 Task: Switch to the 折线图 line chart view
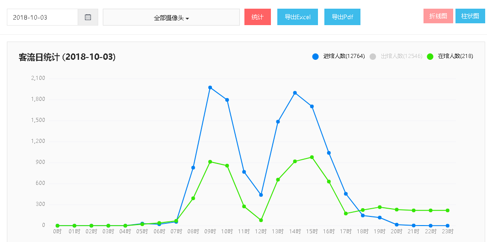pyautogui.click(x=438, y=16)
